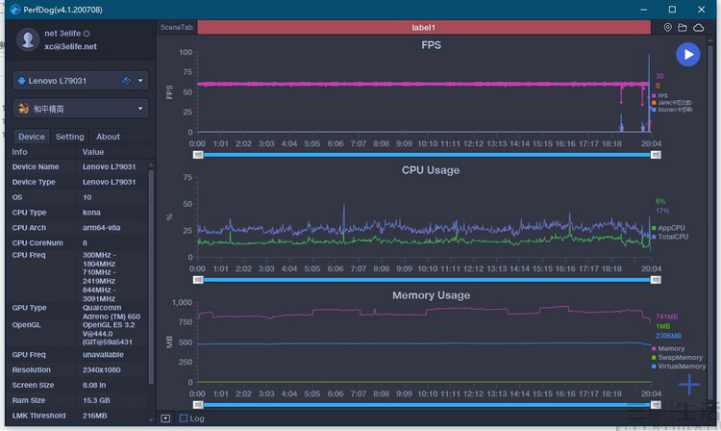Open the Lenovo L79031 device dropdown
This screenshot has width=721, height=431.
coord(81,81)
